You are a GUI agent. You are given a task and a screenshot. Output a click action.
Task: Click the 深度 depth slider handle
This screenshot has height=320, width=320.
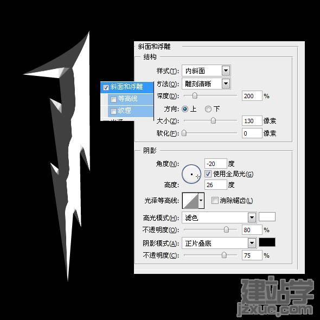point(195,95)
